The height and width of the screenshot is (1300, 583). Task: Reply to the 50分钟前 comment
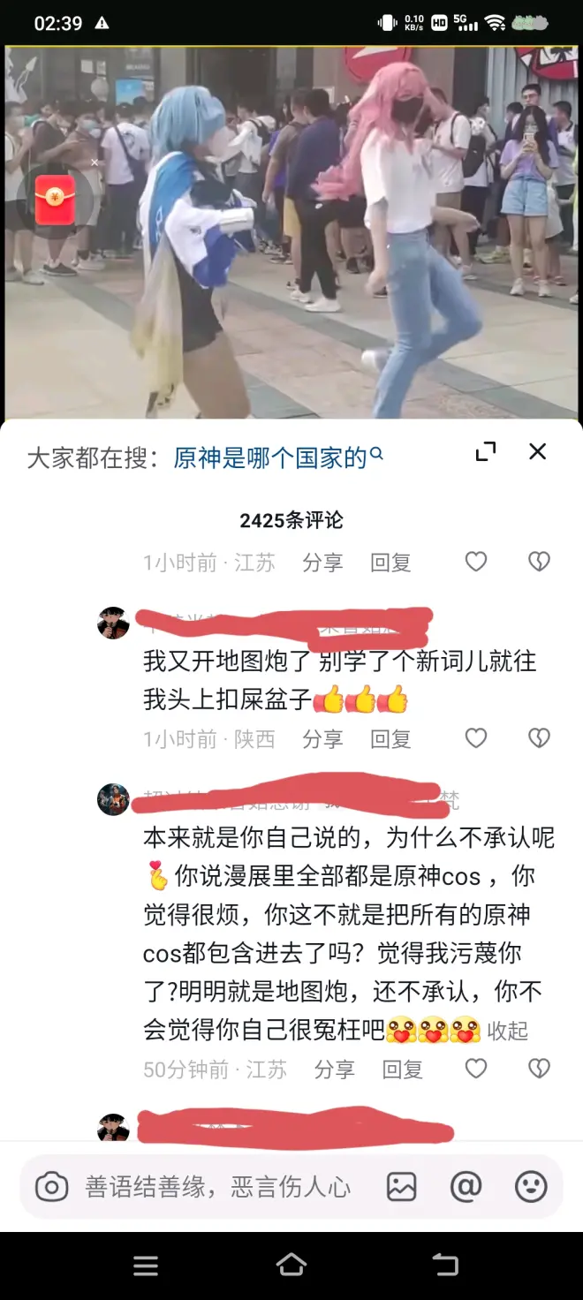click(402, 1069)
